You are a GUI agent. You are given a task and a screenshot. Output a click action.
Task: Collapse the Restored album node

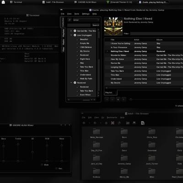pos(71,83)
